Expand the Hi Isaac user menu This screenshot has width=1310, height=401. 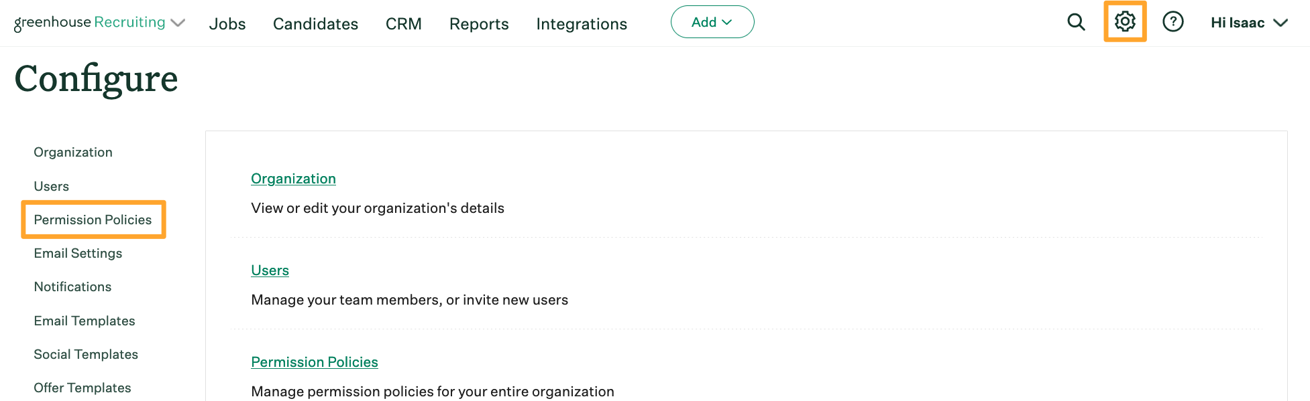coord(1249,23)
